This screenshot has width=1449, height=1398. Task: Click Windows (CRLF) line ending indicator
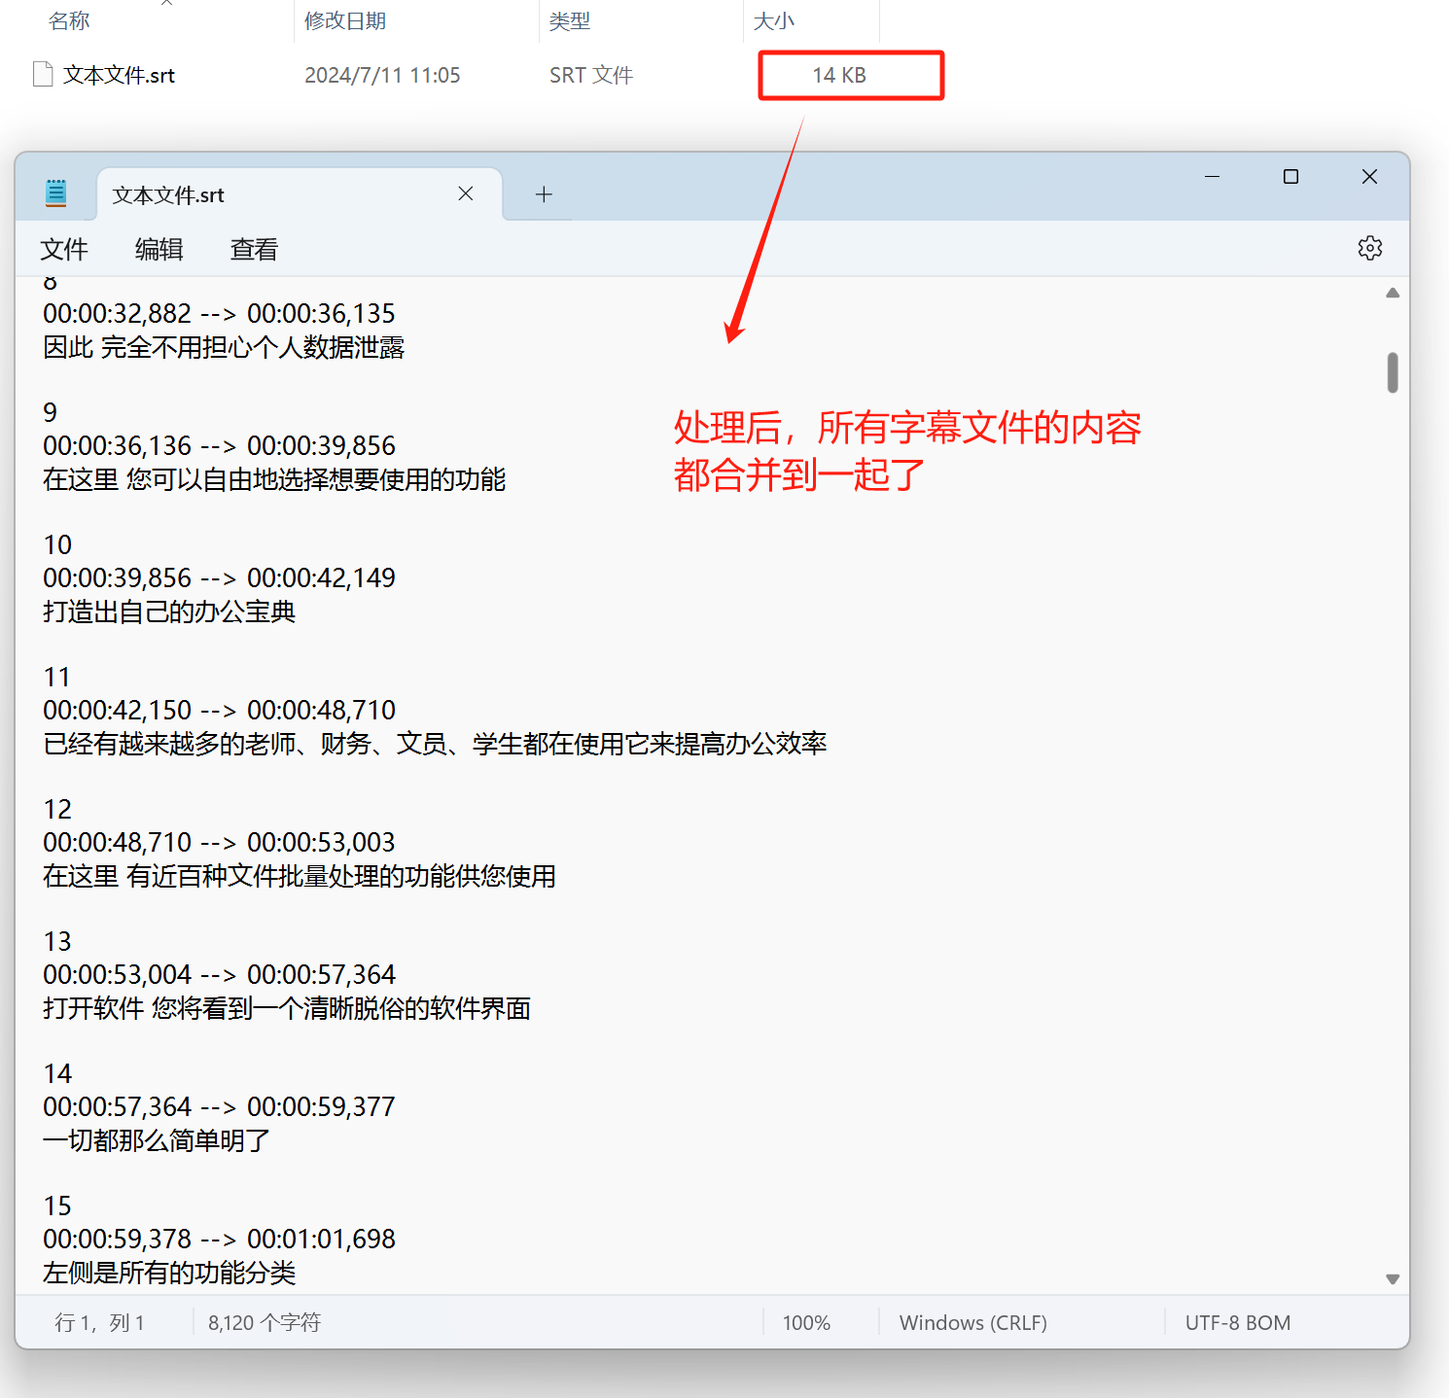click(x=973, y=1323)
